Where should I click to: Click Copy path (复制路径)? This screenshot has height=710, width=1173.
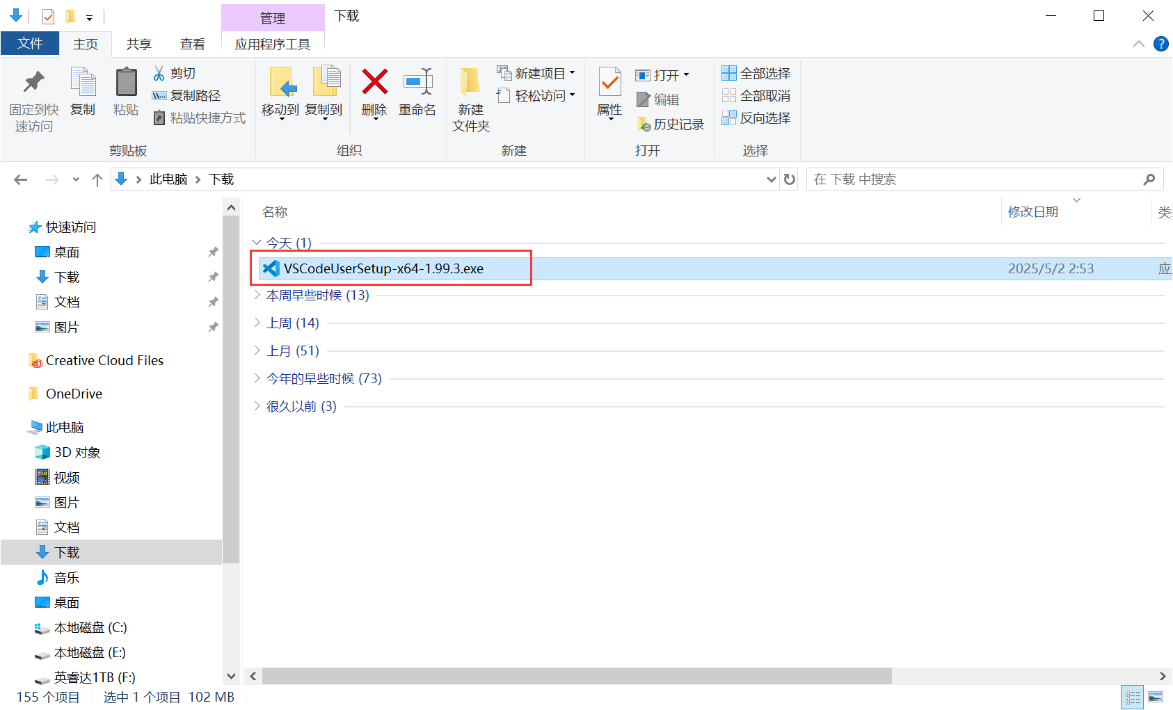pos(186,95)
